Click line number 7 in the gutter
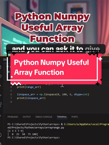Viewport: 109px width, 145px height. point(11,98)
